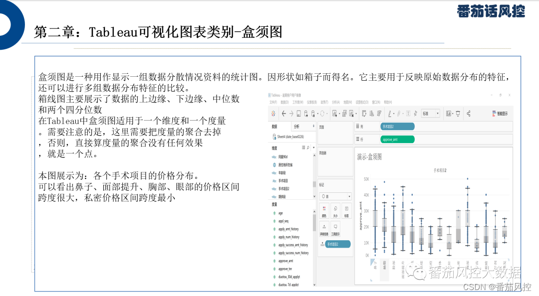Click the 大小 size card in Marks
The height and width of the screenshot is (296, 539).
point(335,211)
